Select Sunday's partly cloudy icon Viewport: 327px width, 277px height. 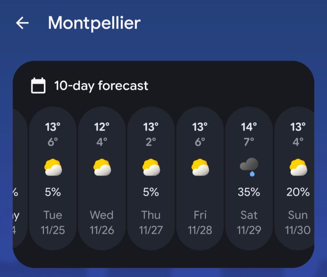click(297, 168)
